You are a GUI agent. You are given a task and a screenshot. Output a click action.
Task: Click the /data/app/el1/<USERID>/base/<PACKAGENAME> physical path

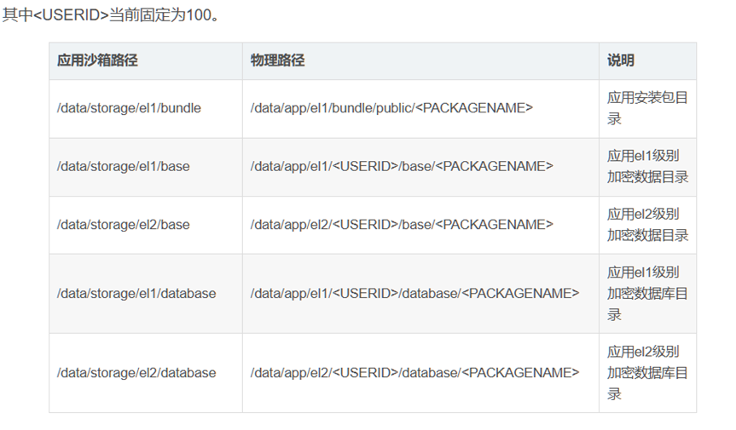point(402,167)
